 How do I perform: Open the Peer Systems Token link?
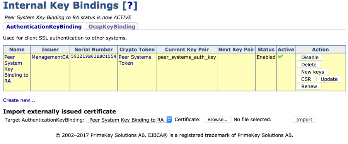135,60
